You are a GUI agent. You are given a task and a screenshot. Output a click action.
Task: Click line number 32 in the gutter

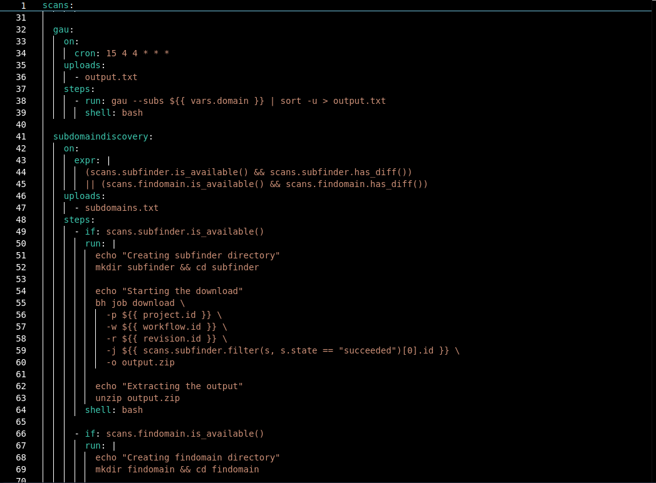pyautogui.click(x=21, y=29)
